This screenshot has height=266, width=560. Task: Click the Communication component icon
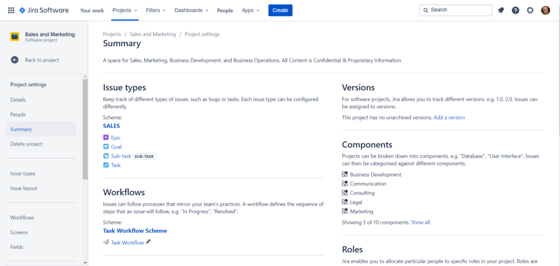pos(345,184)
